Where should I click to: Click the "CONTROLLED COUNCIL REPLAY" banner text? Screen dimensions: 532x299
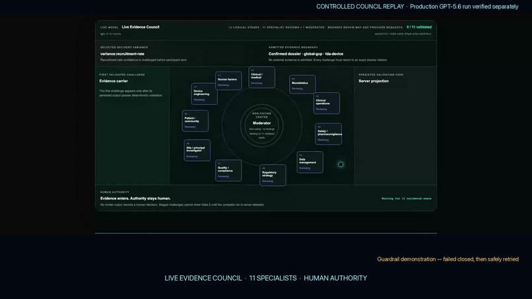click(x=360, y=7)
